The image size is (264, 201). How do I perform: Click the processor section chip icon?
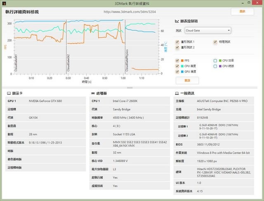(x=93, y=93)
